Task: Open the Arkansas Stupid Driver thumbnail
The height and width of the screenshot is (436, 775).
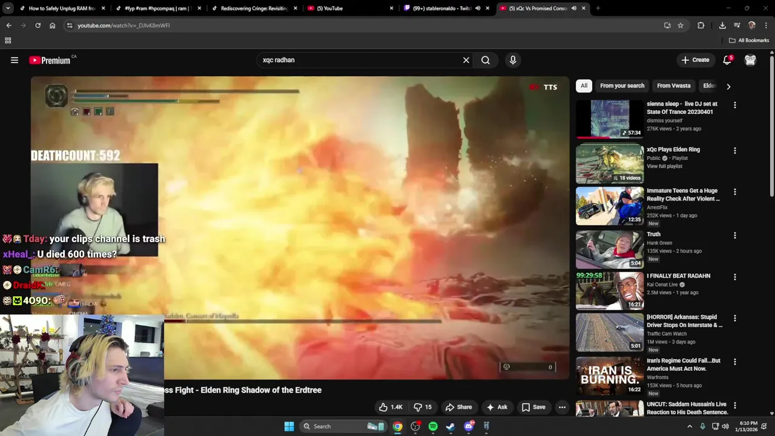Action: (610, 332)
